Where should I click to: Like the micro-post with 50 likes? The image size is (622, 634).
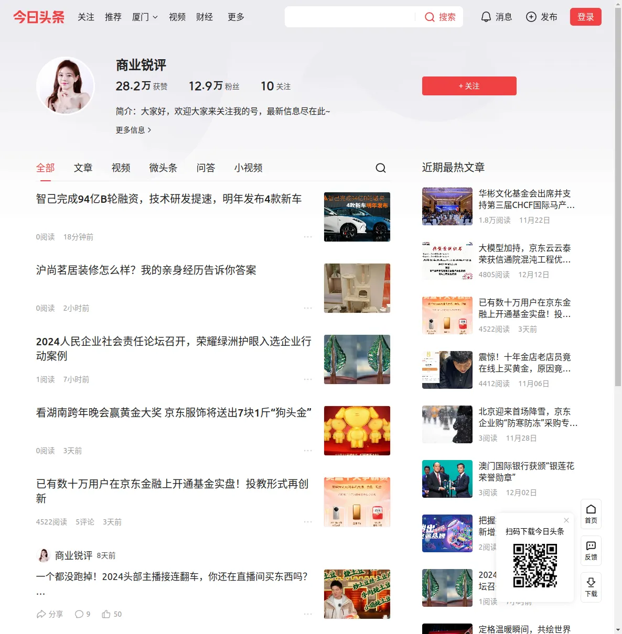coord(106,614)
